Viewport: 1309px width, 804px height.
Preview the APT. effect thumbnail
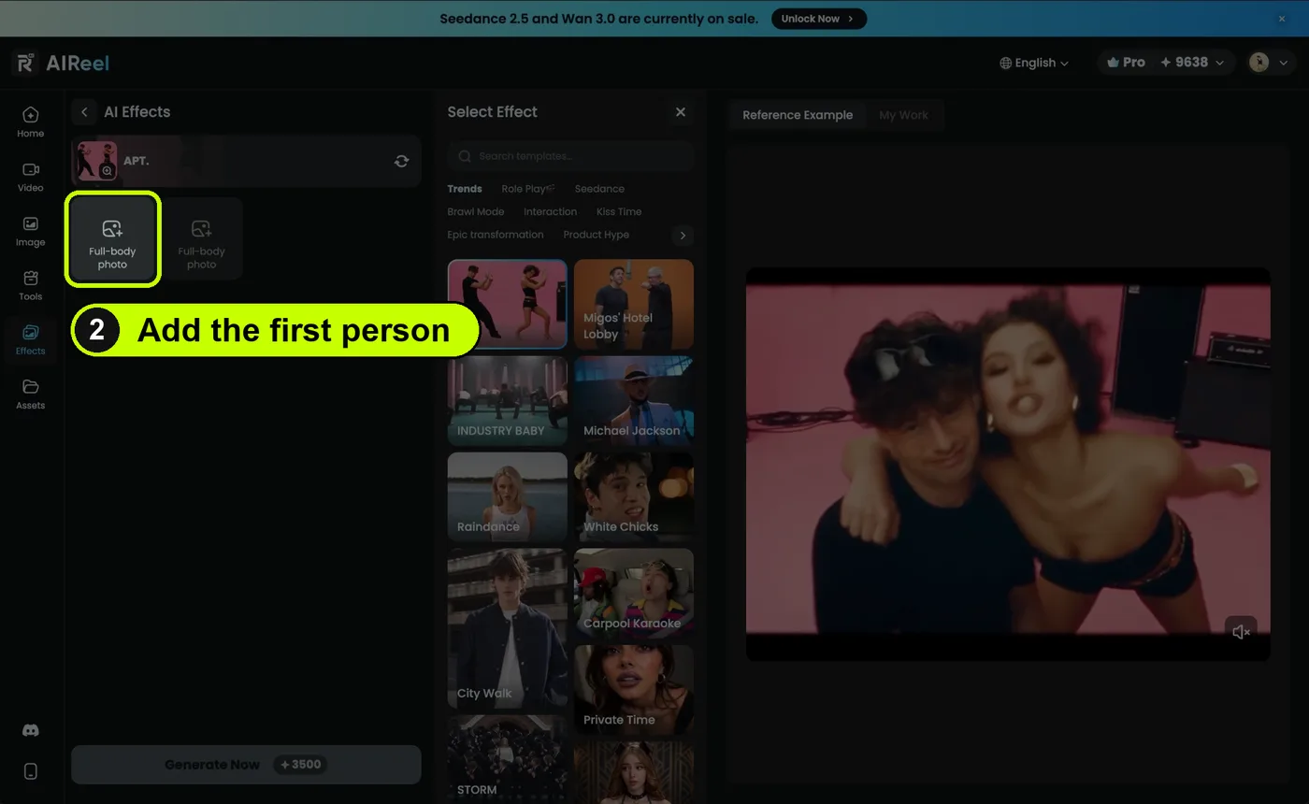96,161
